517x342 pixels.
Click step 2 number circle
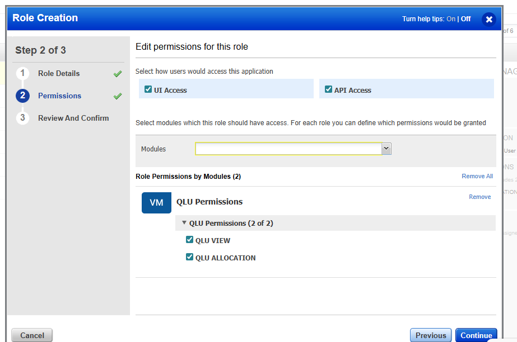pyautogui.click(x=22, y=96)
